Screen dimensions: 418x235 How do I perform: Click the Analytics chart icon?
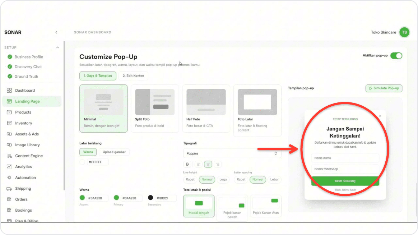9,167
